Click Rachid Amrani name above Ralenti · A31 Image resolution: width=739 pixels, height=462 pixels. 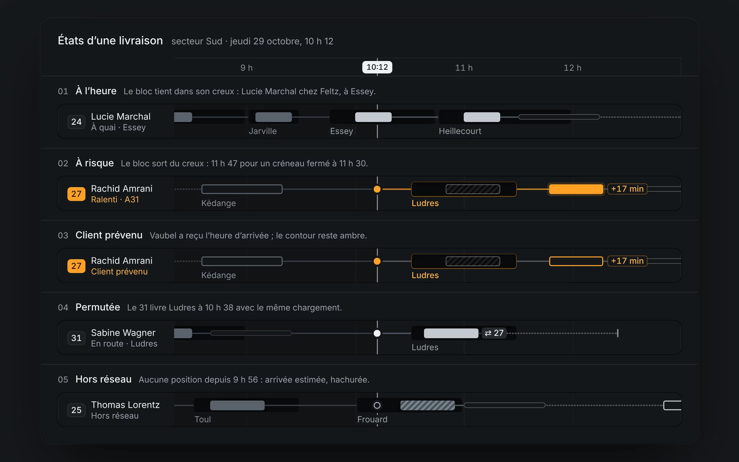[122, 188]
